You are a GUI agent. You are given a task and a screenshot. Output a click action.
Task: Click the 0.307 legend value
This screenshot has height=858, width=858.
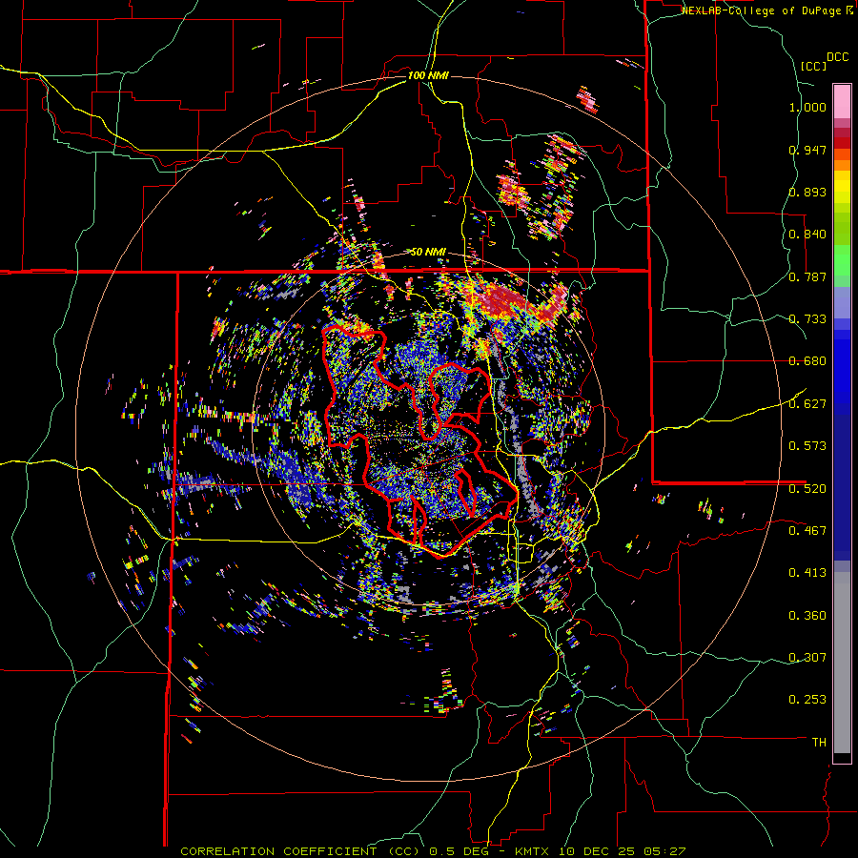(807, 657)
